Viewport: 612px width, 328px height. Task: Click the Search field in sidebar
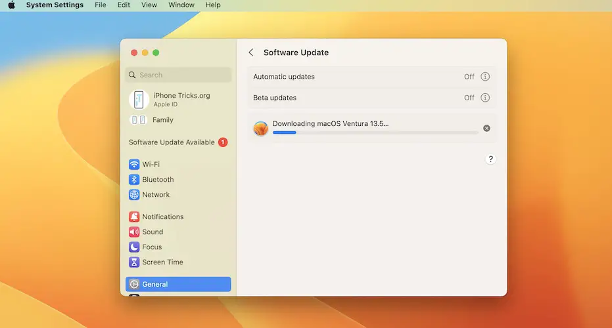coord(178,75)
